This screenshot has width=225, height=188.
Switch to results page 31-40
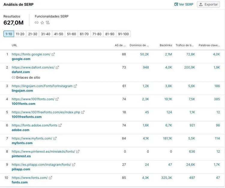(46, 34)
